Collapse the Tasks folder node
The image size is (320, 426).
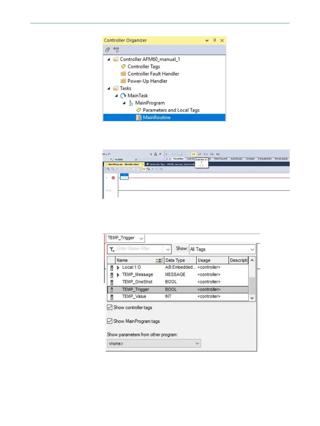tap(109, 88)
